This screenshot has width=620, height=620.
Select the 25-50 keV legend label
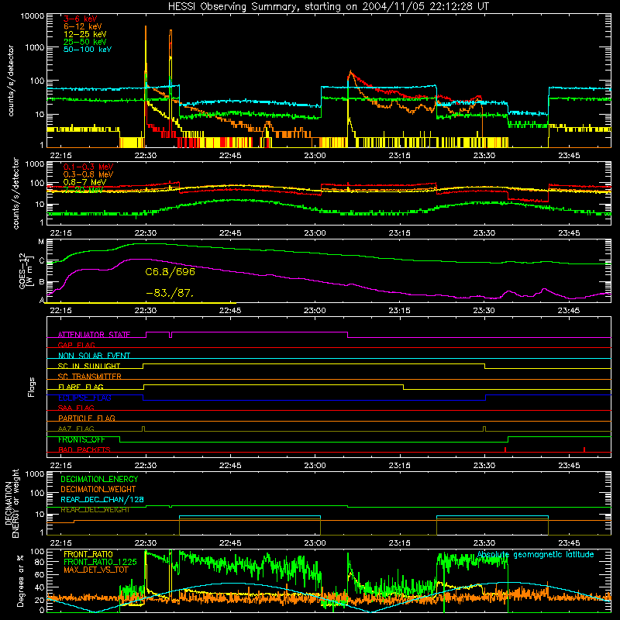pyautogui.click(x=85, y=42)
